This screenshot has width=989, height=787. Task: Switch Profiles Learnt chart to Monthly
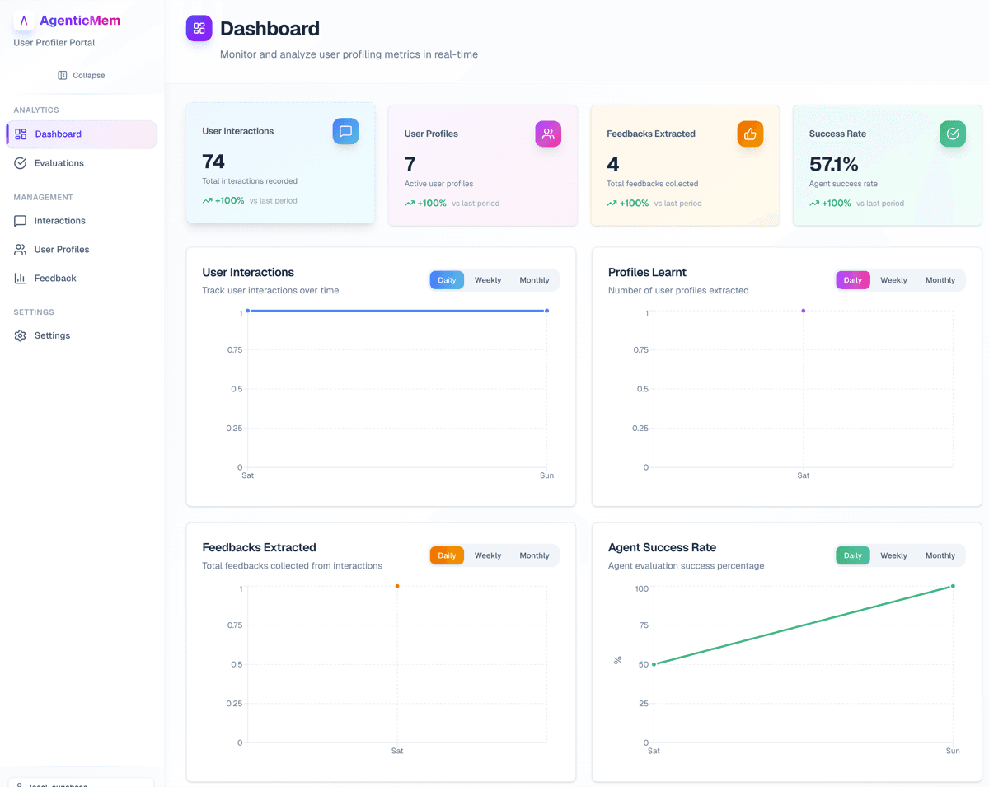(x=940, y=279)
